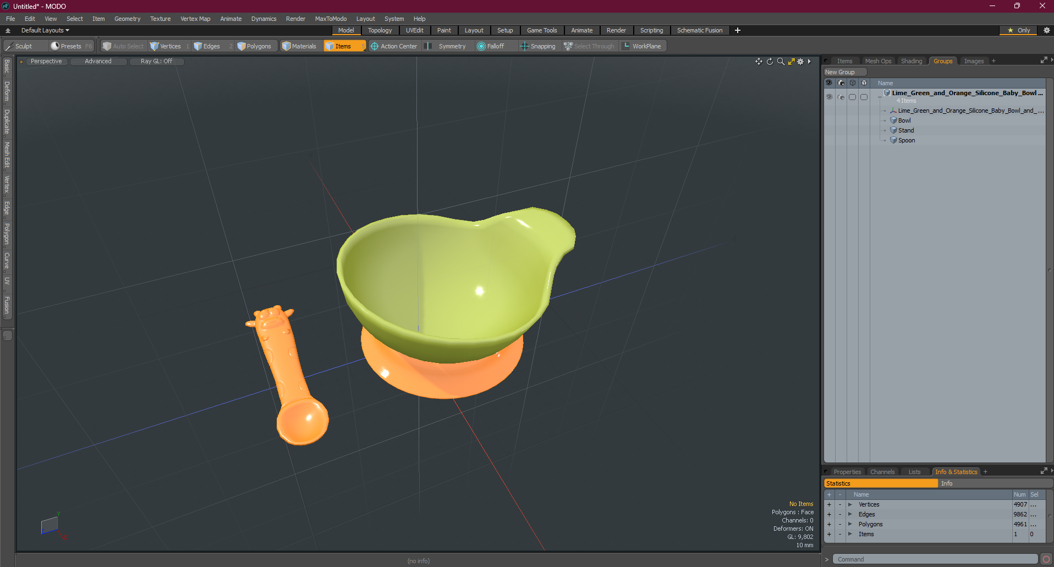
Task: Click the viewport pan/move icon
Action: pyautogui.click(x=759, y=62)
